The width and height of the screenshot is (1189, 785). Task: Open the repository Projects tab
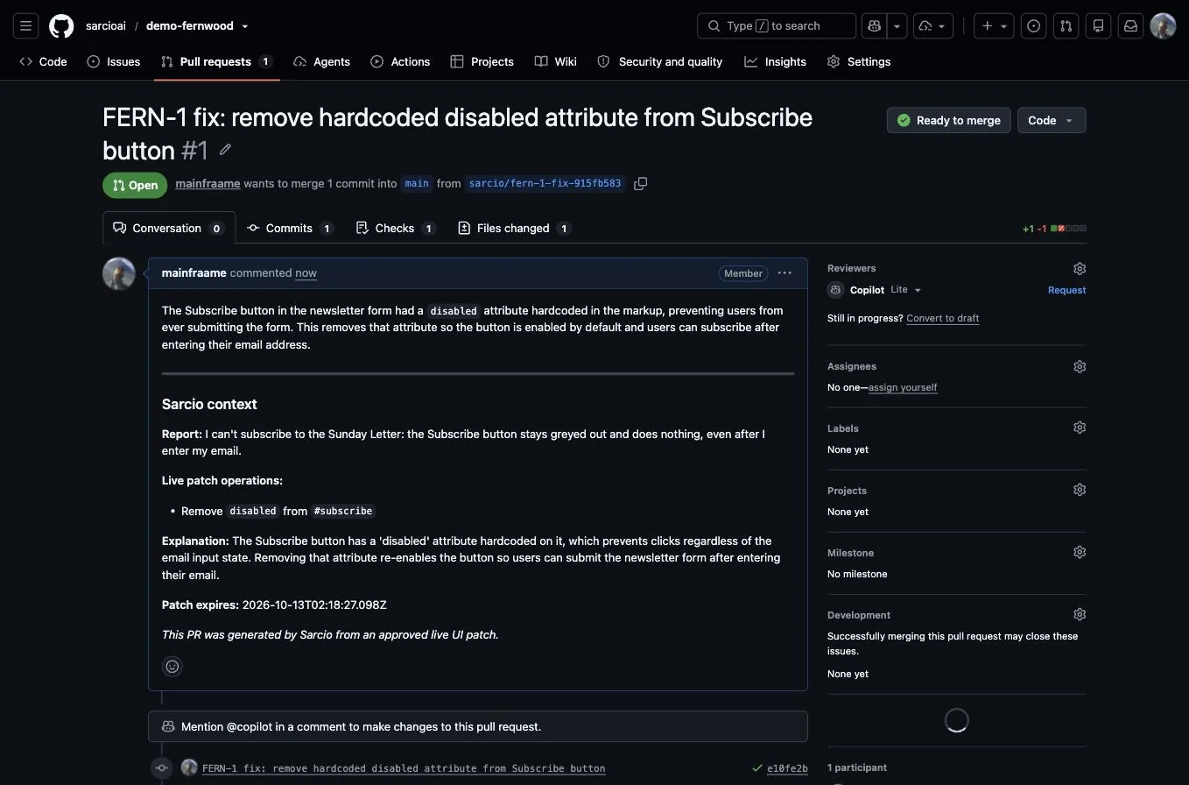(482, 61)
